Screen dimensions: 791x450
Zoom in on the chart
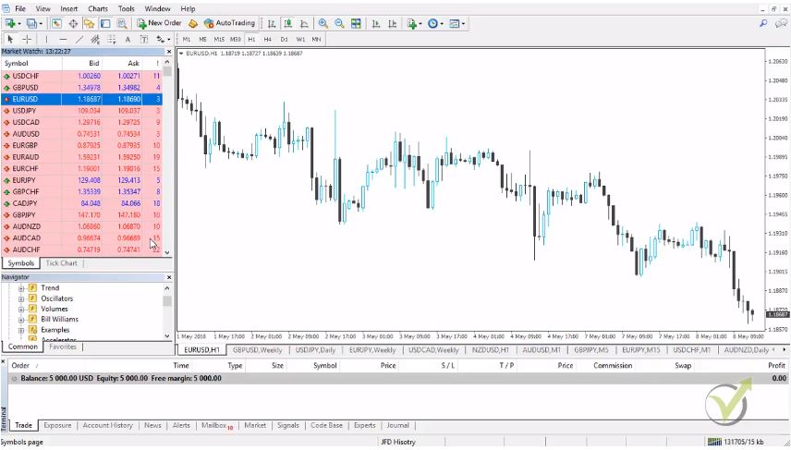[x=322, y=23]
